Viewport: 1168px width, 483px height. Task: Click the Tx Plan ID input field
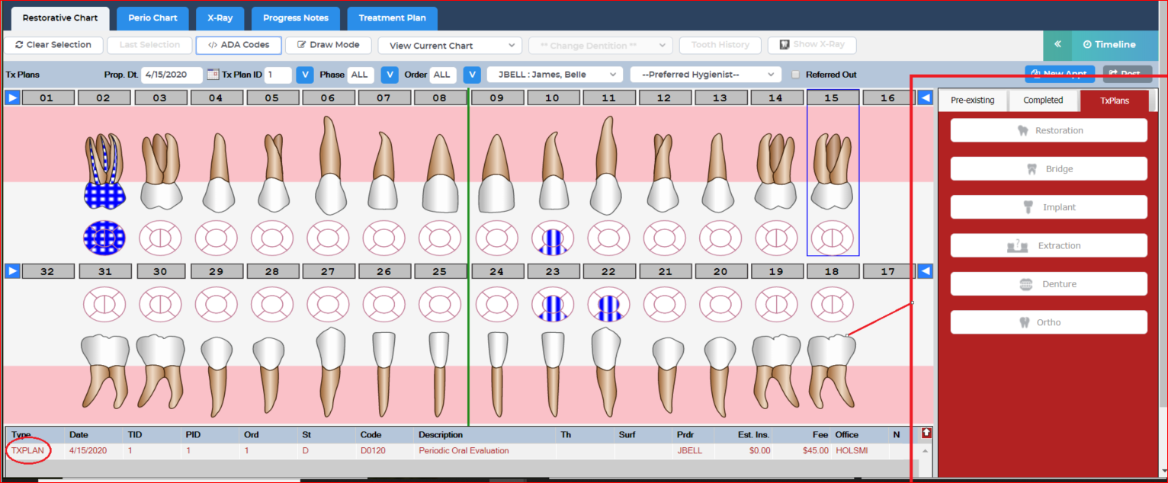tap(274, 75)
